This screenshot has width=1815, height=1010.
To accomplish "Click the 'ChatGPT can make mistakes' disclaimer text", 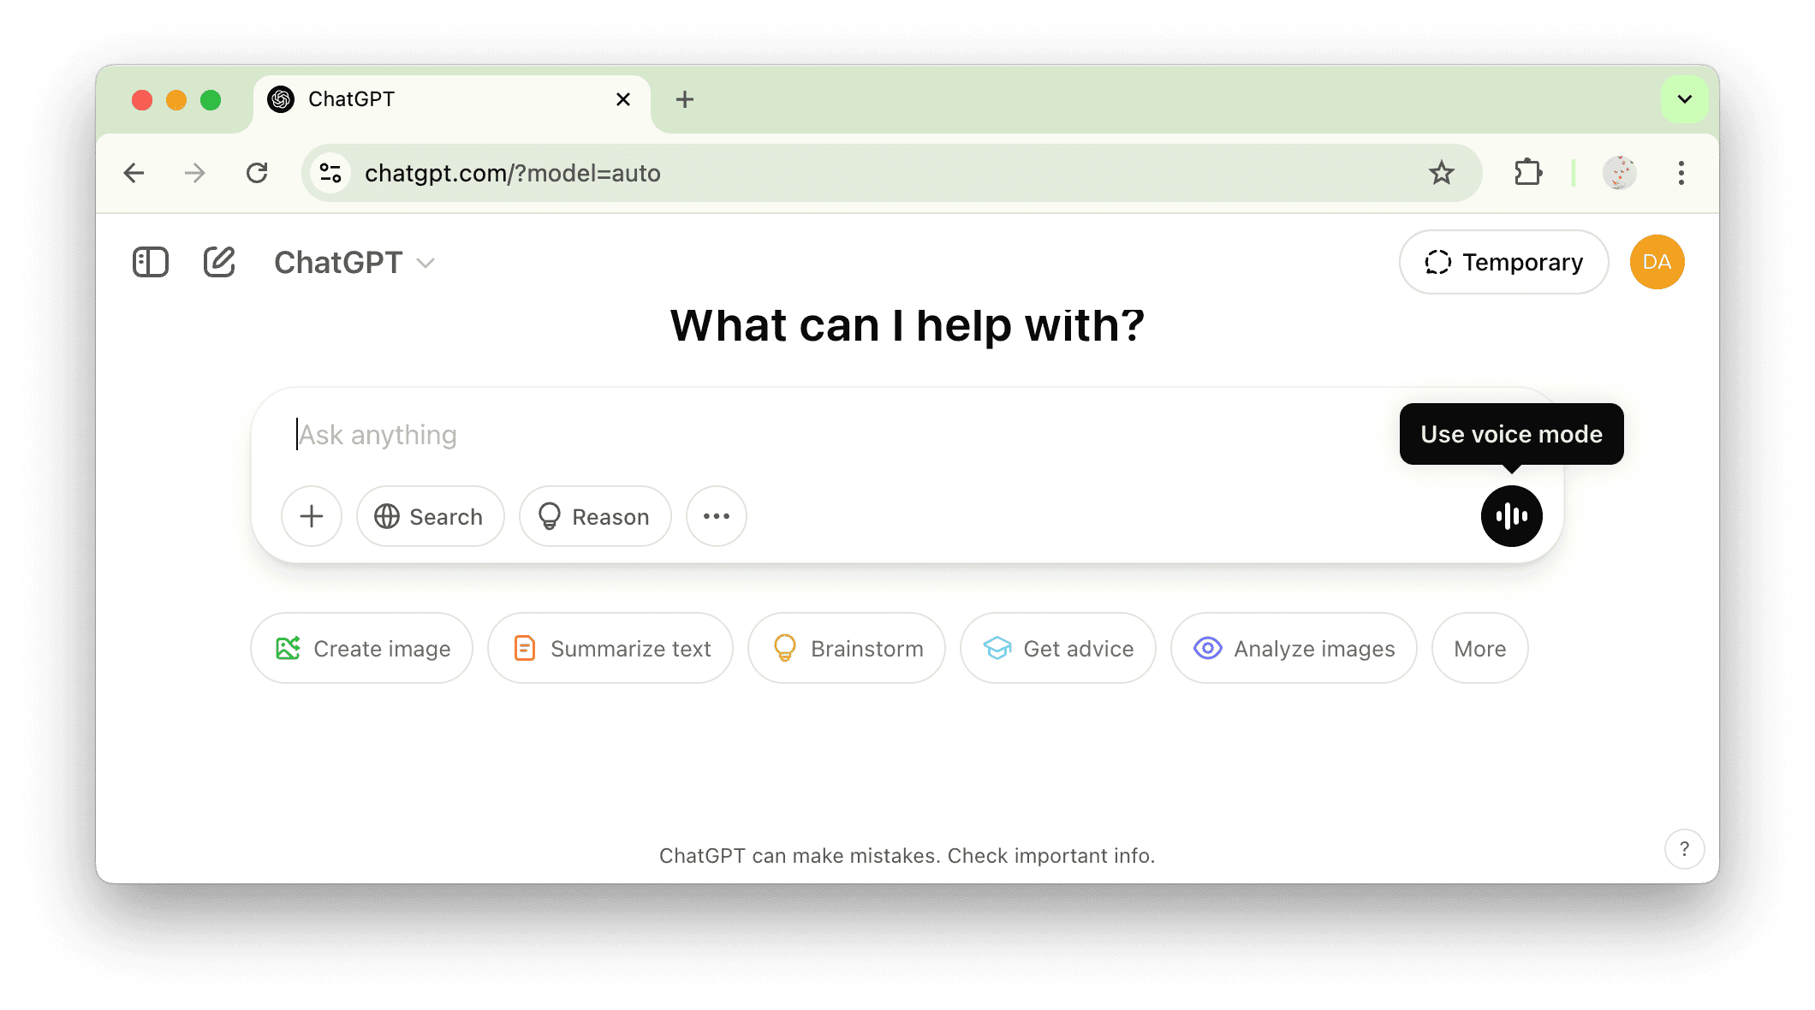I will point(907,856).
